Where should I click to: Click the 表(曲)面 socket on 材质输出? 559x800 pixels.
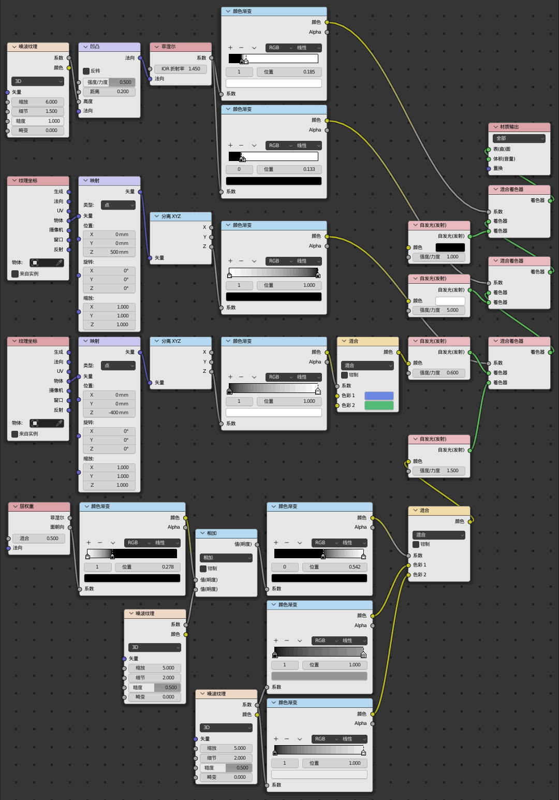tap(489, 149)
